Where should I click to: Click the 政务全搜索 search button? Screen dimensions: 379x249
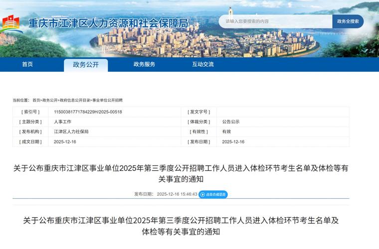pyautogui.click(x=348, y=21)
